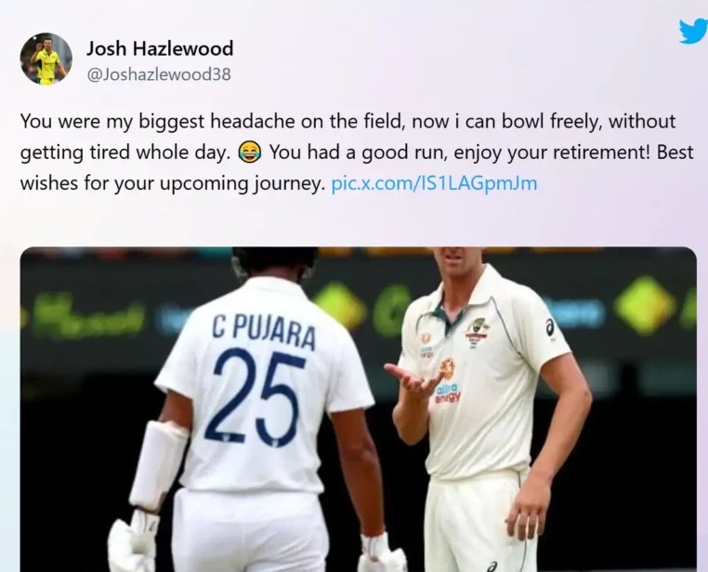Click the C PUJARA name on jersey
This screenshot has width=708, height=572.
[x=264, y=332]
